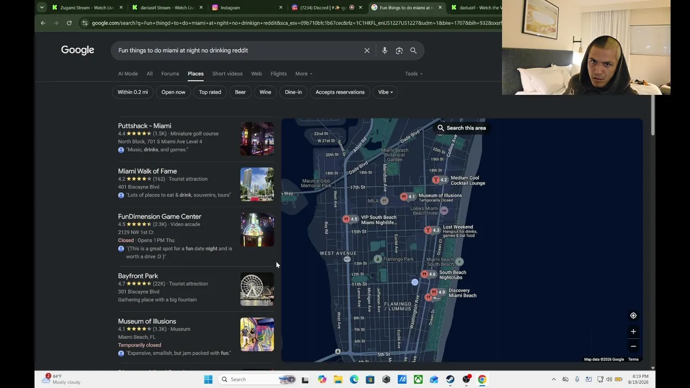
Task: Open Copilot from the taskbar
Action: pos(322,379)
